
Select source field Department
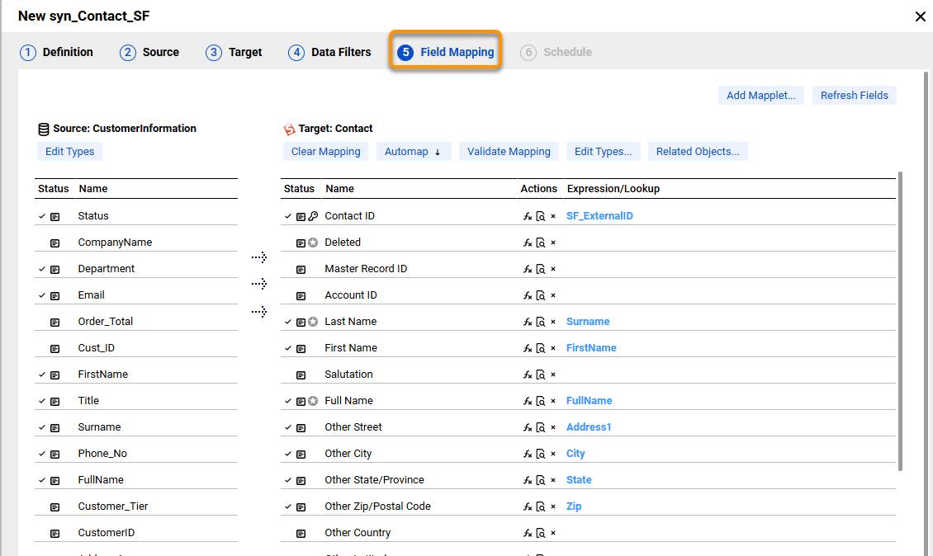pyautogui.click(x=106, y=269)
